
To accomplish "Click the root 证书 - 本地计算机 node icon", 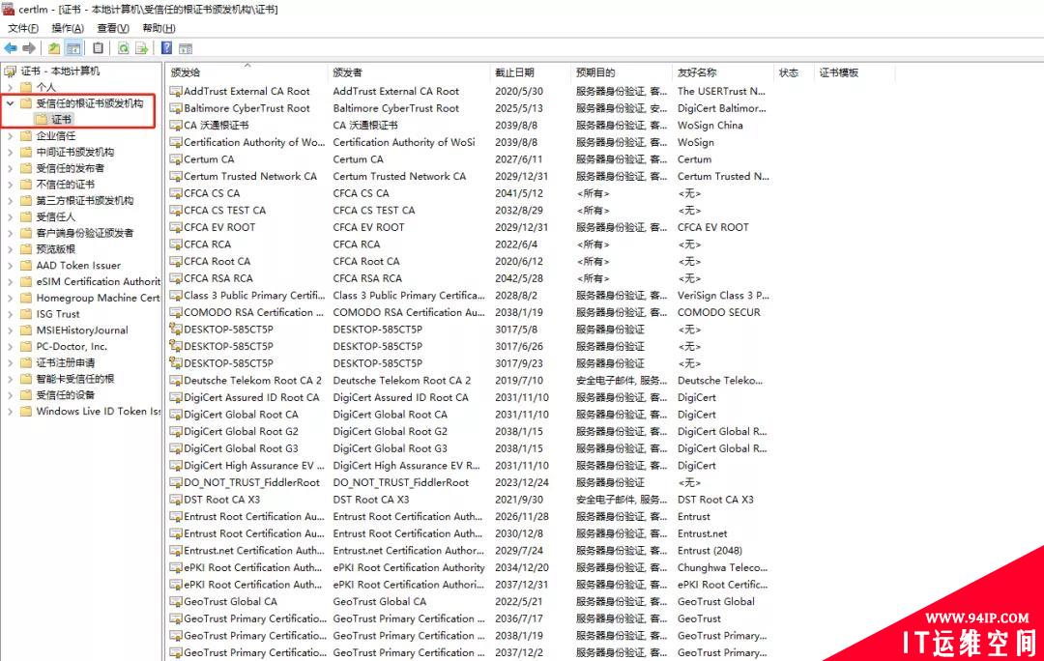I will [10, 71].
